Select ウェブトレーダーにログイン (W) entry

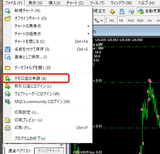(47, 94)
